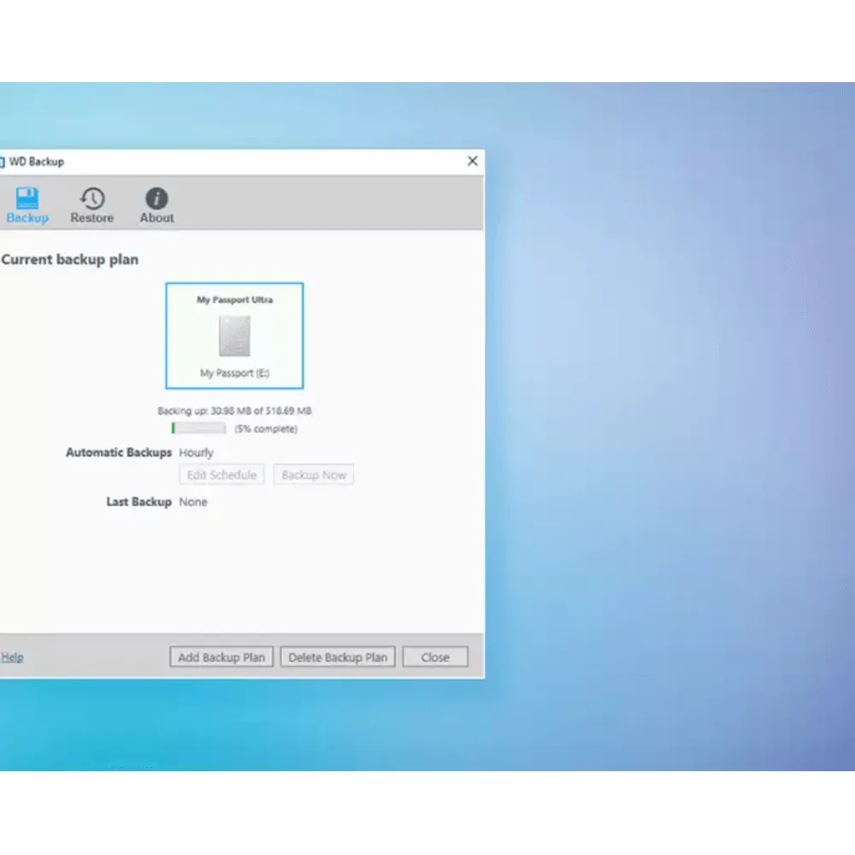Click Add Backup Plan button
The image size is (855, 855).
(221, 657)
